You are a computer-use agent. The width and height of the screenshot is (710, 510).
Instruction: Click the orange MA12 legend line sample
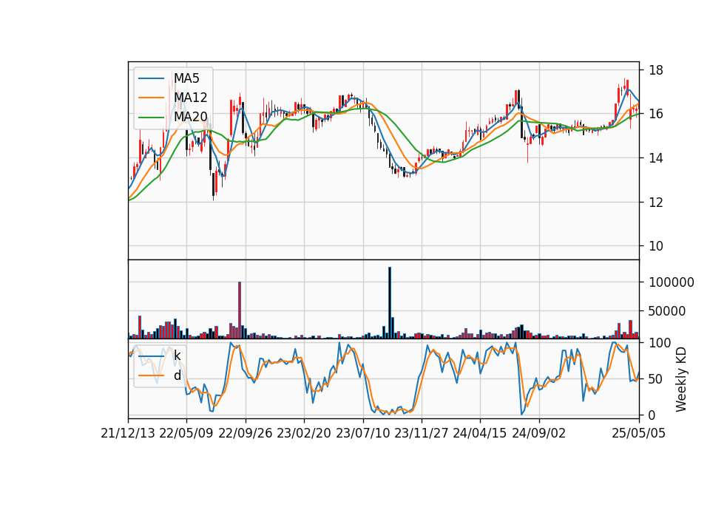(151, 98)
